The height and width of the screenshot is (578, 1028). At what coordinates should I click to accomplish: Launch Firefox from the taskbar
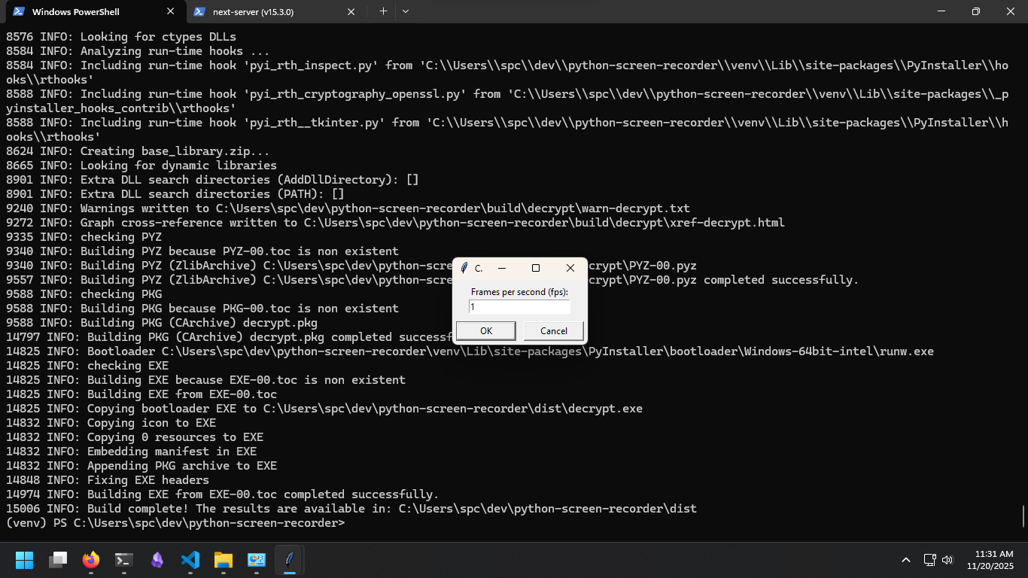[90, 560]
